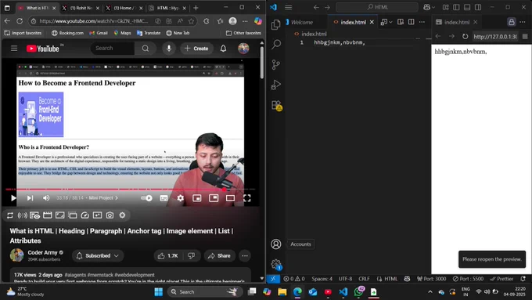Click Prettier in the status bar
Image resolution: width=532 pixels, height=300 pixels.
[x=501, y=279]
